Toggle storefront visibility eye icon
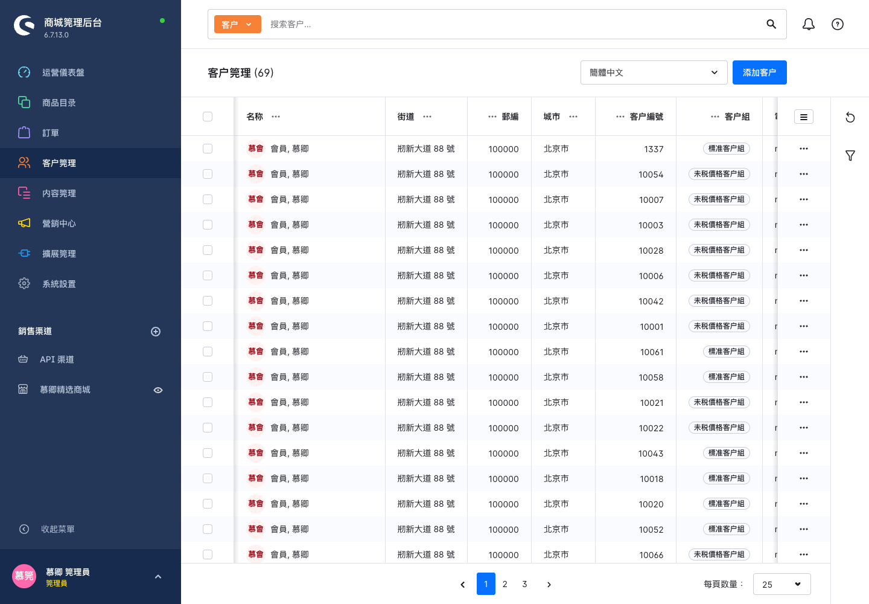This screenshot has height=604, width=869. (158, 390)
